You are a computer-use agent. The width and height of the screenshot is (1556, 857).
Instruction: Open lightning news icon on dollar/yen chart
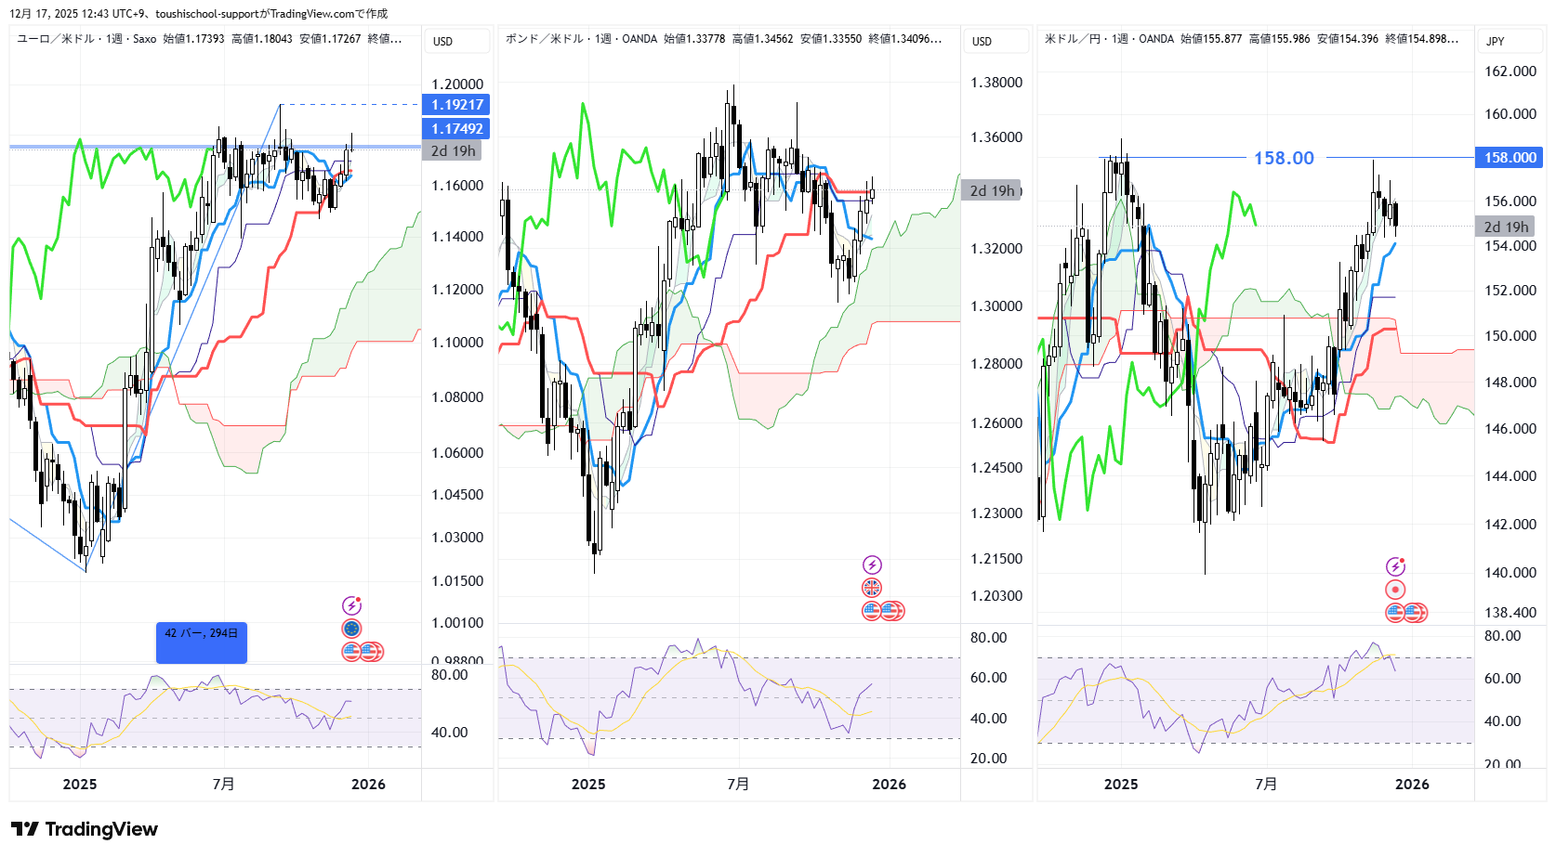tap(1395, 566)
